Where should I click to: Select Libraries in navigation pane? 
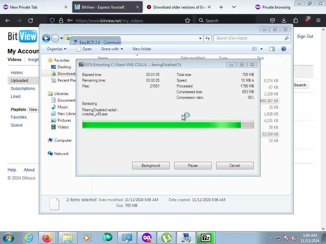[x=58, y=94]
